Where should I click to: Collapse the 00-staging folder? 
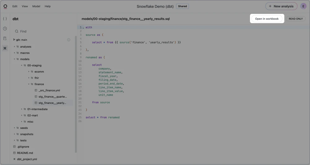pos(22,65)
